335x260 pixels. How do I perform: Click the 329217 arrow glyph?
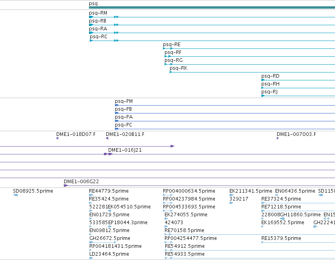[231, 203]
